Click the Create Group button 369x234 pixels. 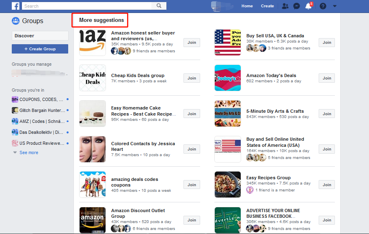click(x=40, y=49)
